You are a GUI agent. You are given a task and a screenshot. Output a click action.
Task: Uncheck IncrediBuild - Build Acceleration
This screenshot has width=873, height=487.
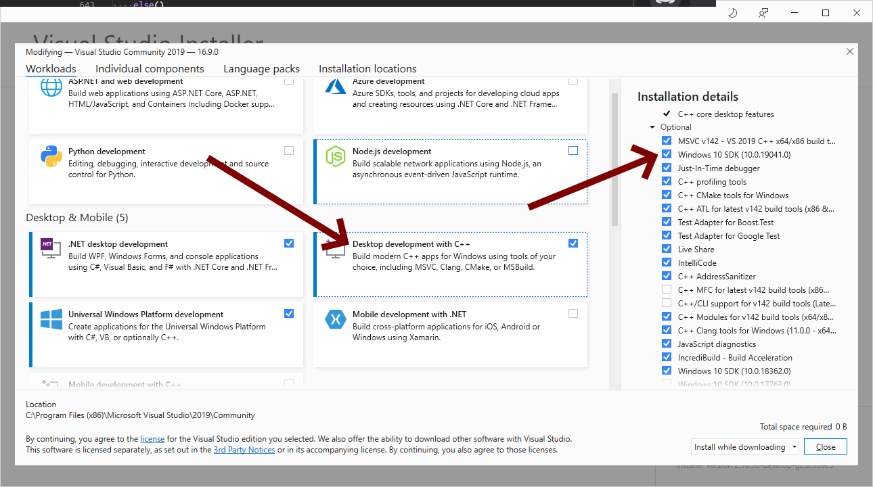(667, 357)
